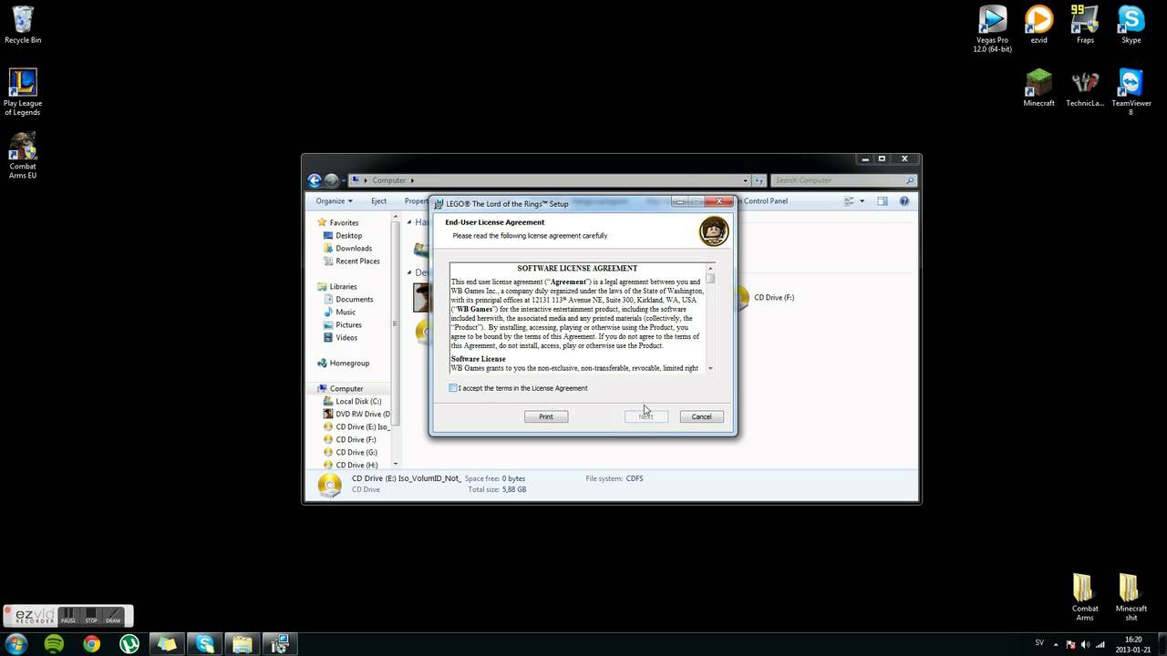This screenshot has height=656, width=1167.
Task: Select Play League of Legends desktop icon
Action: click(x=23, y=92)
